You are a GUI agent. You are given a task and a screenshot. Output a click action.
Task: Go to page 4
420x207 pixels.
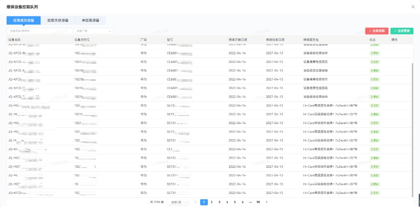pos(227,202)
